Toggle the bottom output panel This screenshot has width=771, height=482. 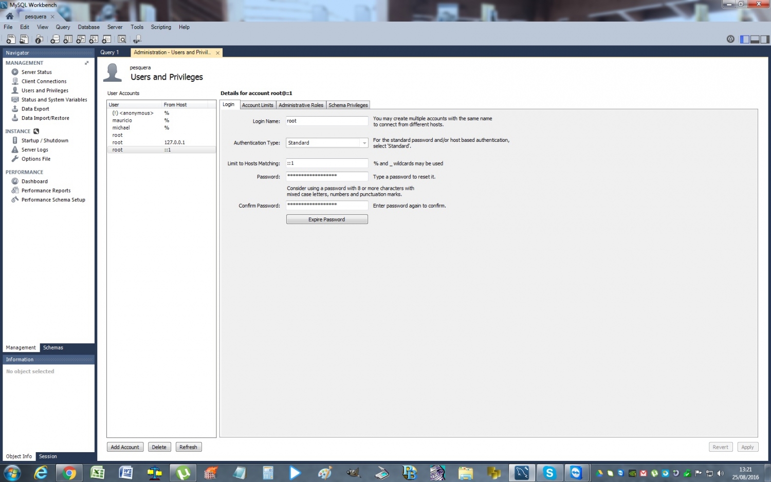coord(755,39)
